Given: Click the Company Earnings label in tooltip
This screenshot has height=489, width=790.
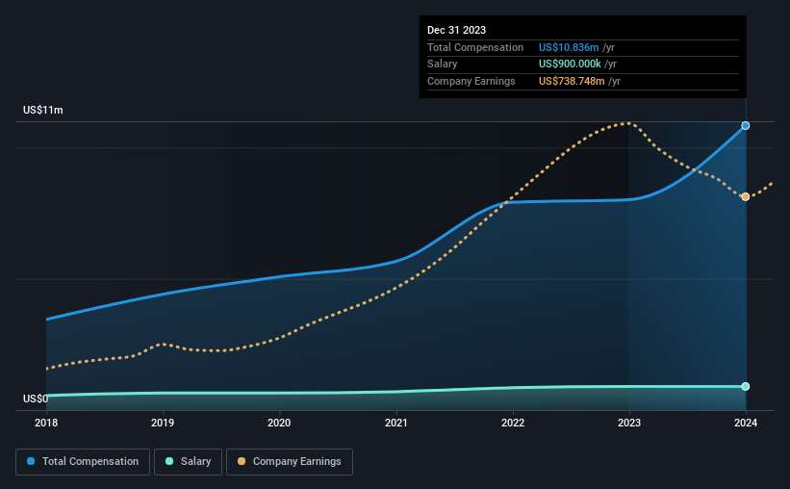Looking at the screenshot, I should pyautogui.click(x=471, y=81).
